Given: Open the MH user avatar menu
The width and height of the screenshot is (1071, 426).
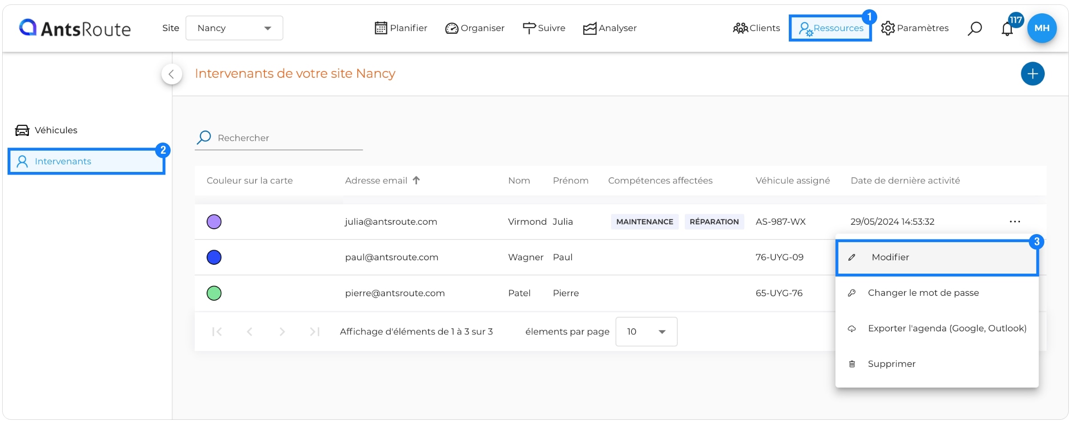Looking at the screenshot, I should coord(1042,28).
